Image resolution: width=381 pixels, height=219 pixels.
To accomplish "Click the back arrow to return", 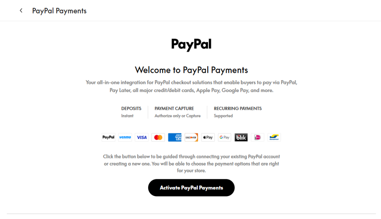I will point(21,10).
